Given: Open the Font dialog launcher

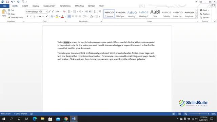Looking at the screenshot, I should [65, 21].
